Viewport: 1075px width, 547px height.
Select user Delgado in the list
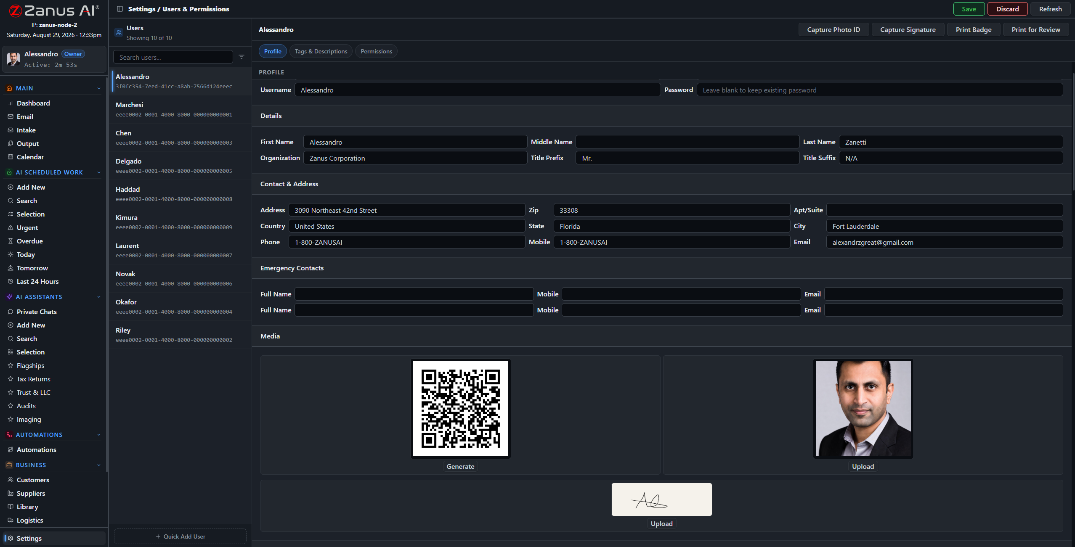[181, 166]
